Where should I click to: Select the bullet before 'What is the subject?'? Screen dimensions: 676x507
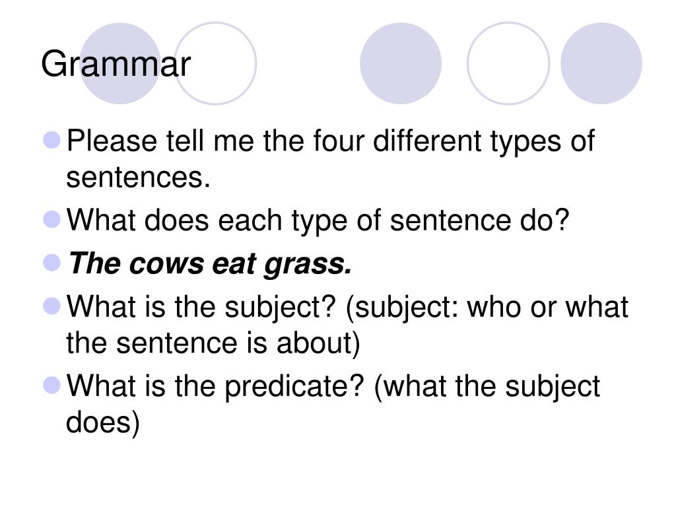point(51,306)
